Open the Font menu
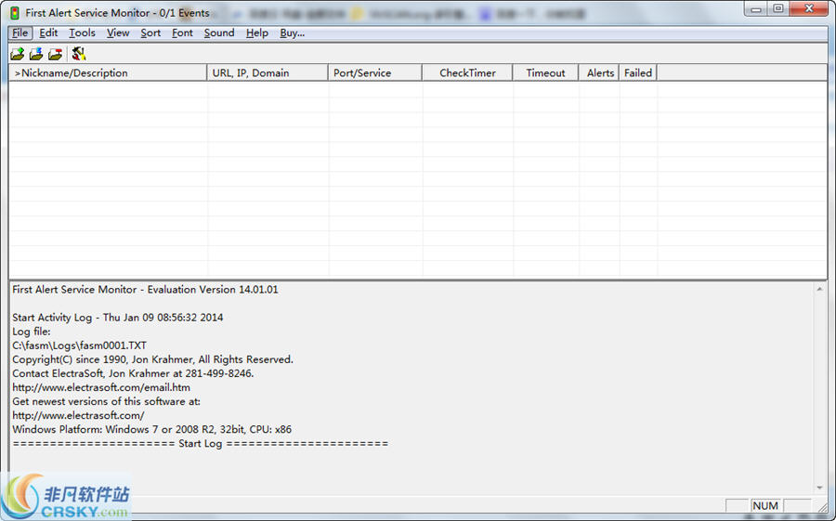The image size is (836, 521). 182,33
